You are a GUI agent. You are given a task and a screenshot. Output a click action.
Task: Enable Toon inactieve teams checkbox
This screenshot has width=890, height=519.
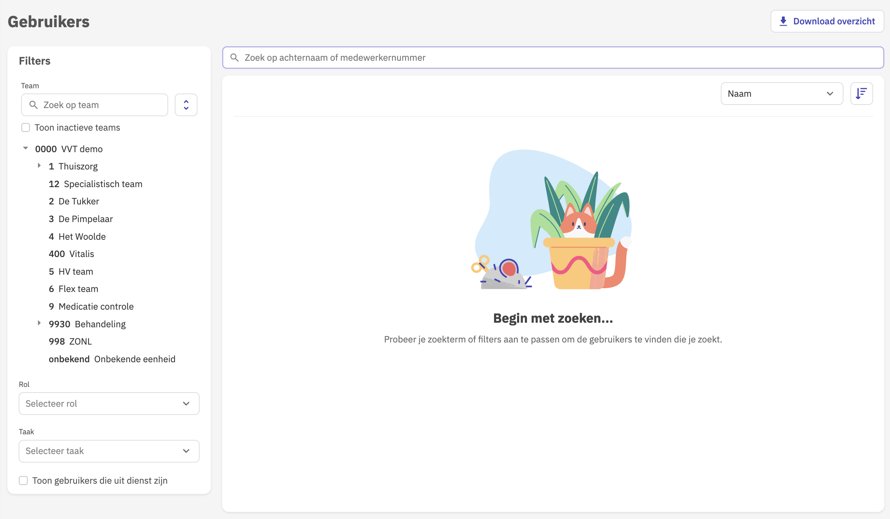pyautogui.click(x=25, y=127)
